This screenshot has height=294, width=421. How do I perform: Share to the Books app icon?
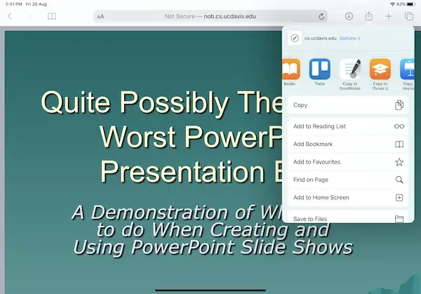[x=290, y=69]
